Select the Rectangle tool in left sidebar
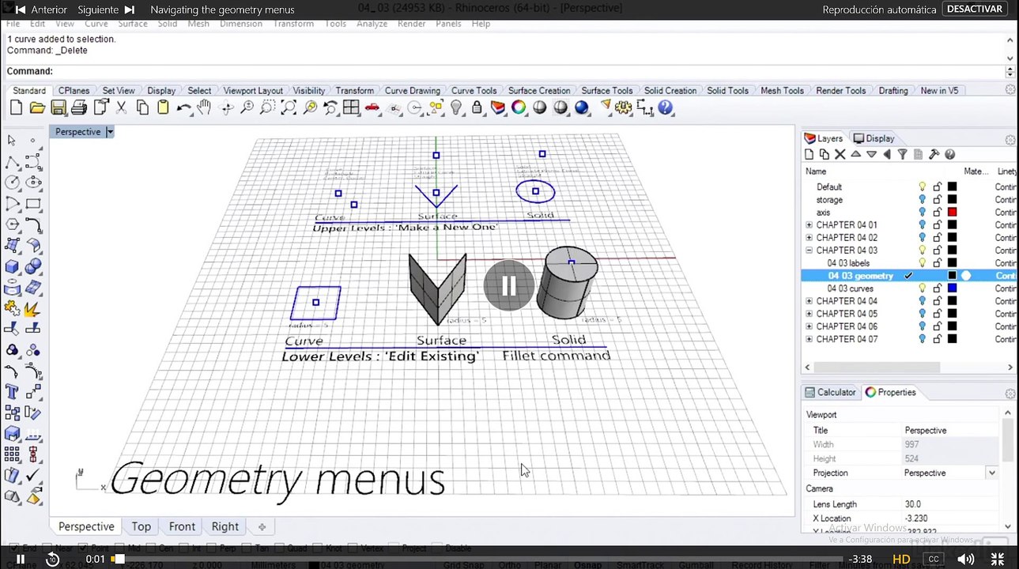The width and height of the screenshot is (1019, 569). click(33, 204)
